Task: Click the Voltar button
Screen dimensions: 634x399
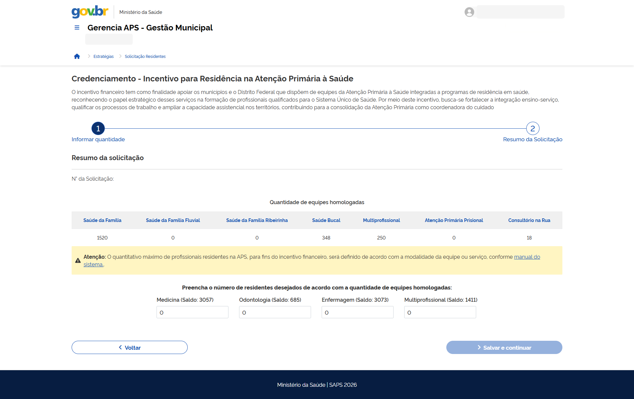Action: [129, 347]
